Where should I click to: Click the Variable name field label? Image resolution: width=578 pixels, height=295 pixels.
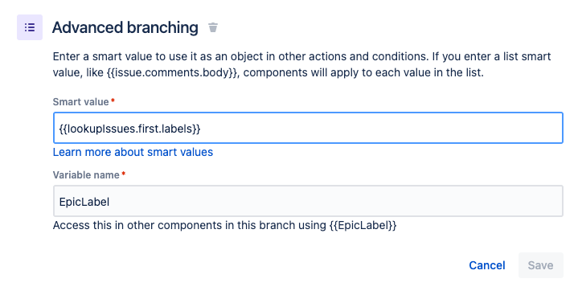click(86, 174)
